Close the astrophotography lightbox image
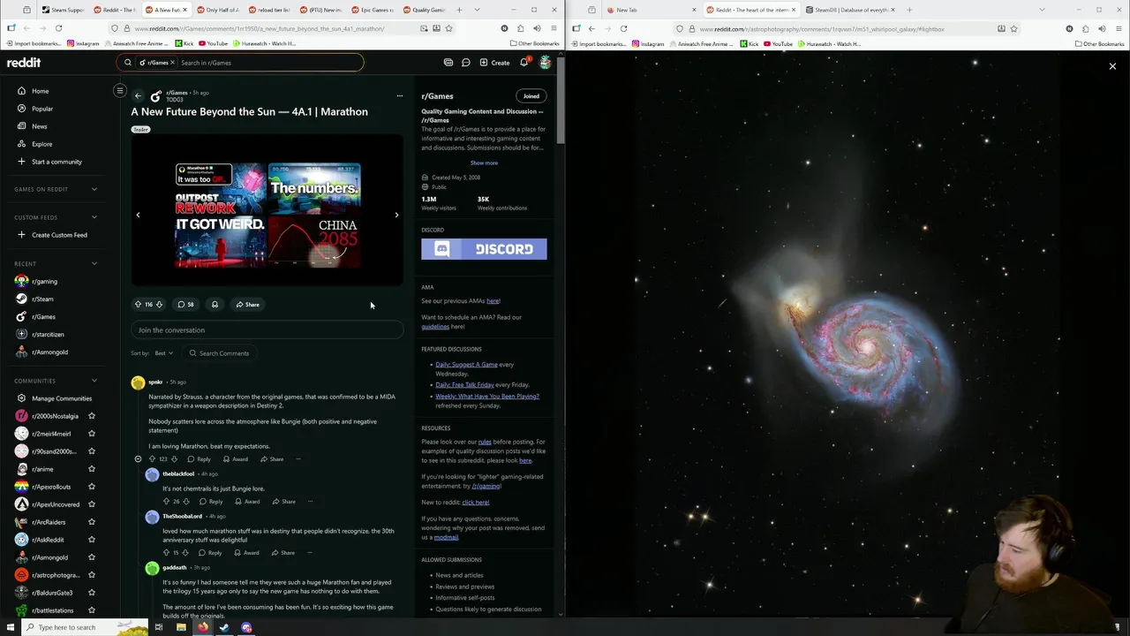This screenshot has width=1130, height=636. point(1112,66)
